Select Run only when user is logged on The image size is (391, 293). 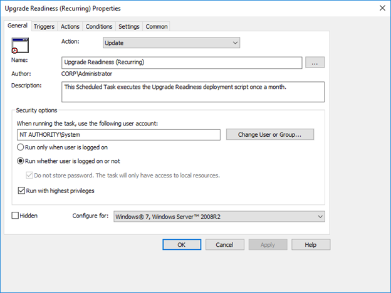pyautogui.click(x=20, y=147)
